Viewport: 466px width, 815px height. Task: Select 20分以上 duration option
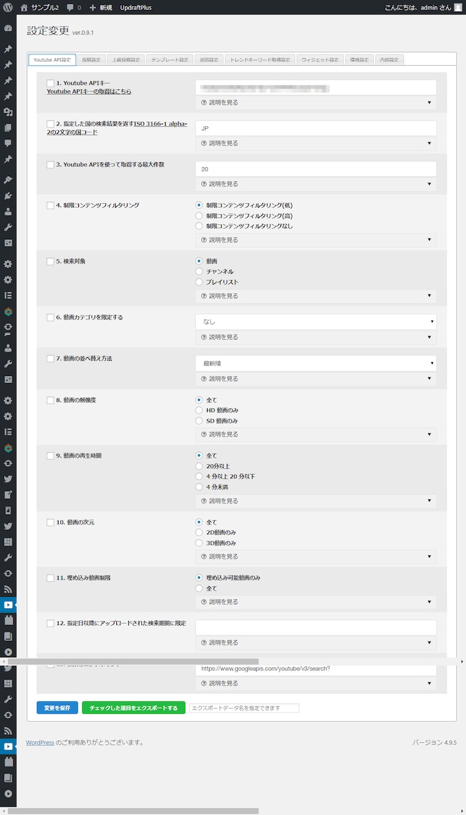[x=199, y=466]
